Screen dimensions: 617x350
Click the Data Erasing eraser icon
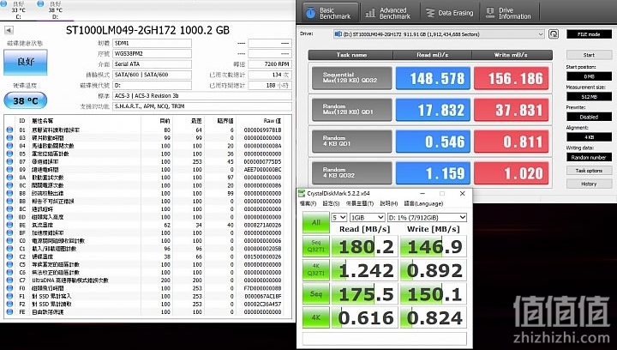click(430, 13)
